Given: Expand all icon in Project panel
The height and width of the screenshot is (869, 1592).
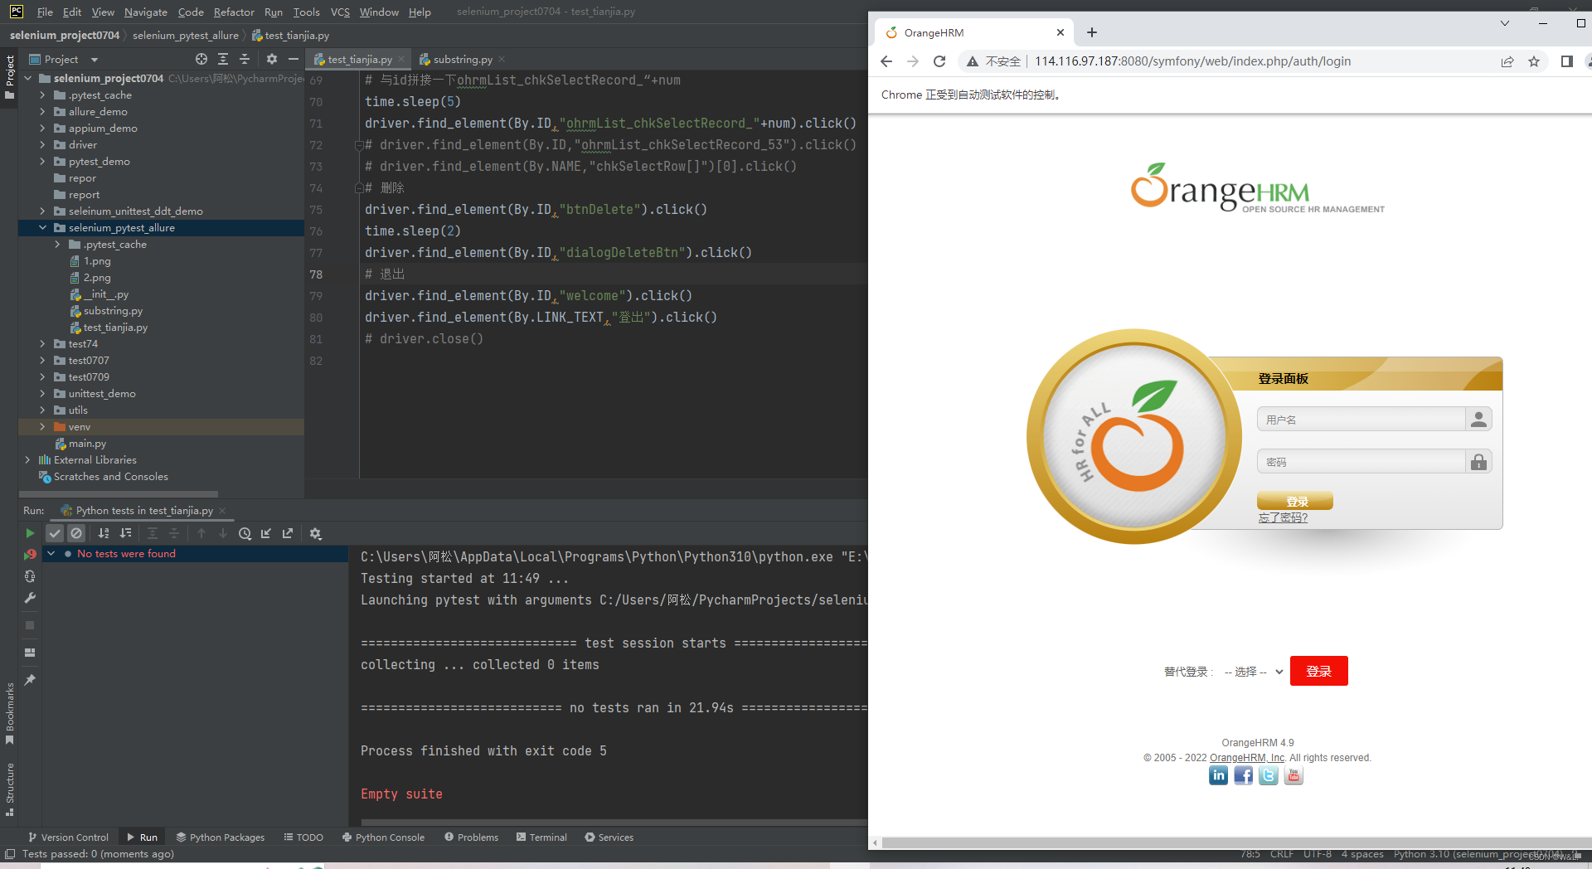Looking at the screenshot, I should pyautogui.click(x=223, y=59).
